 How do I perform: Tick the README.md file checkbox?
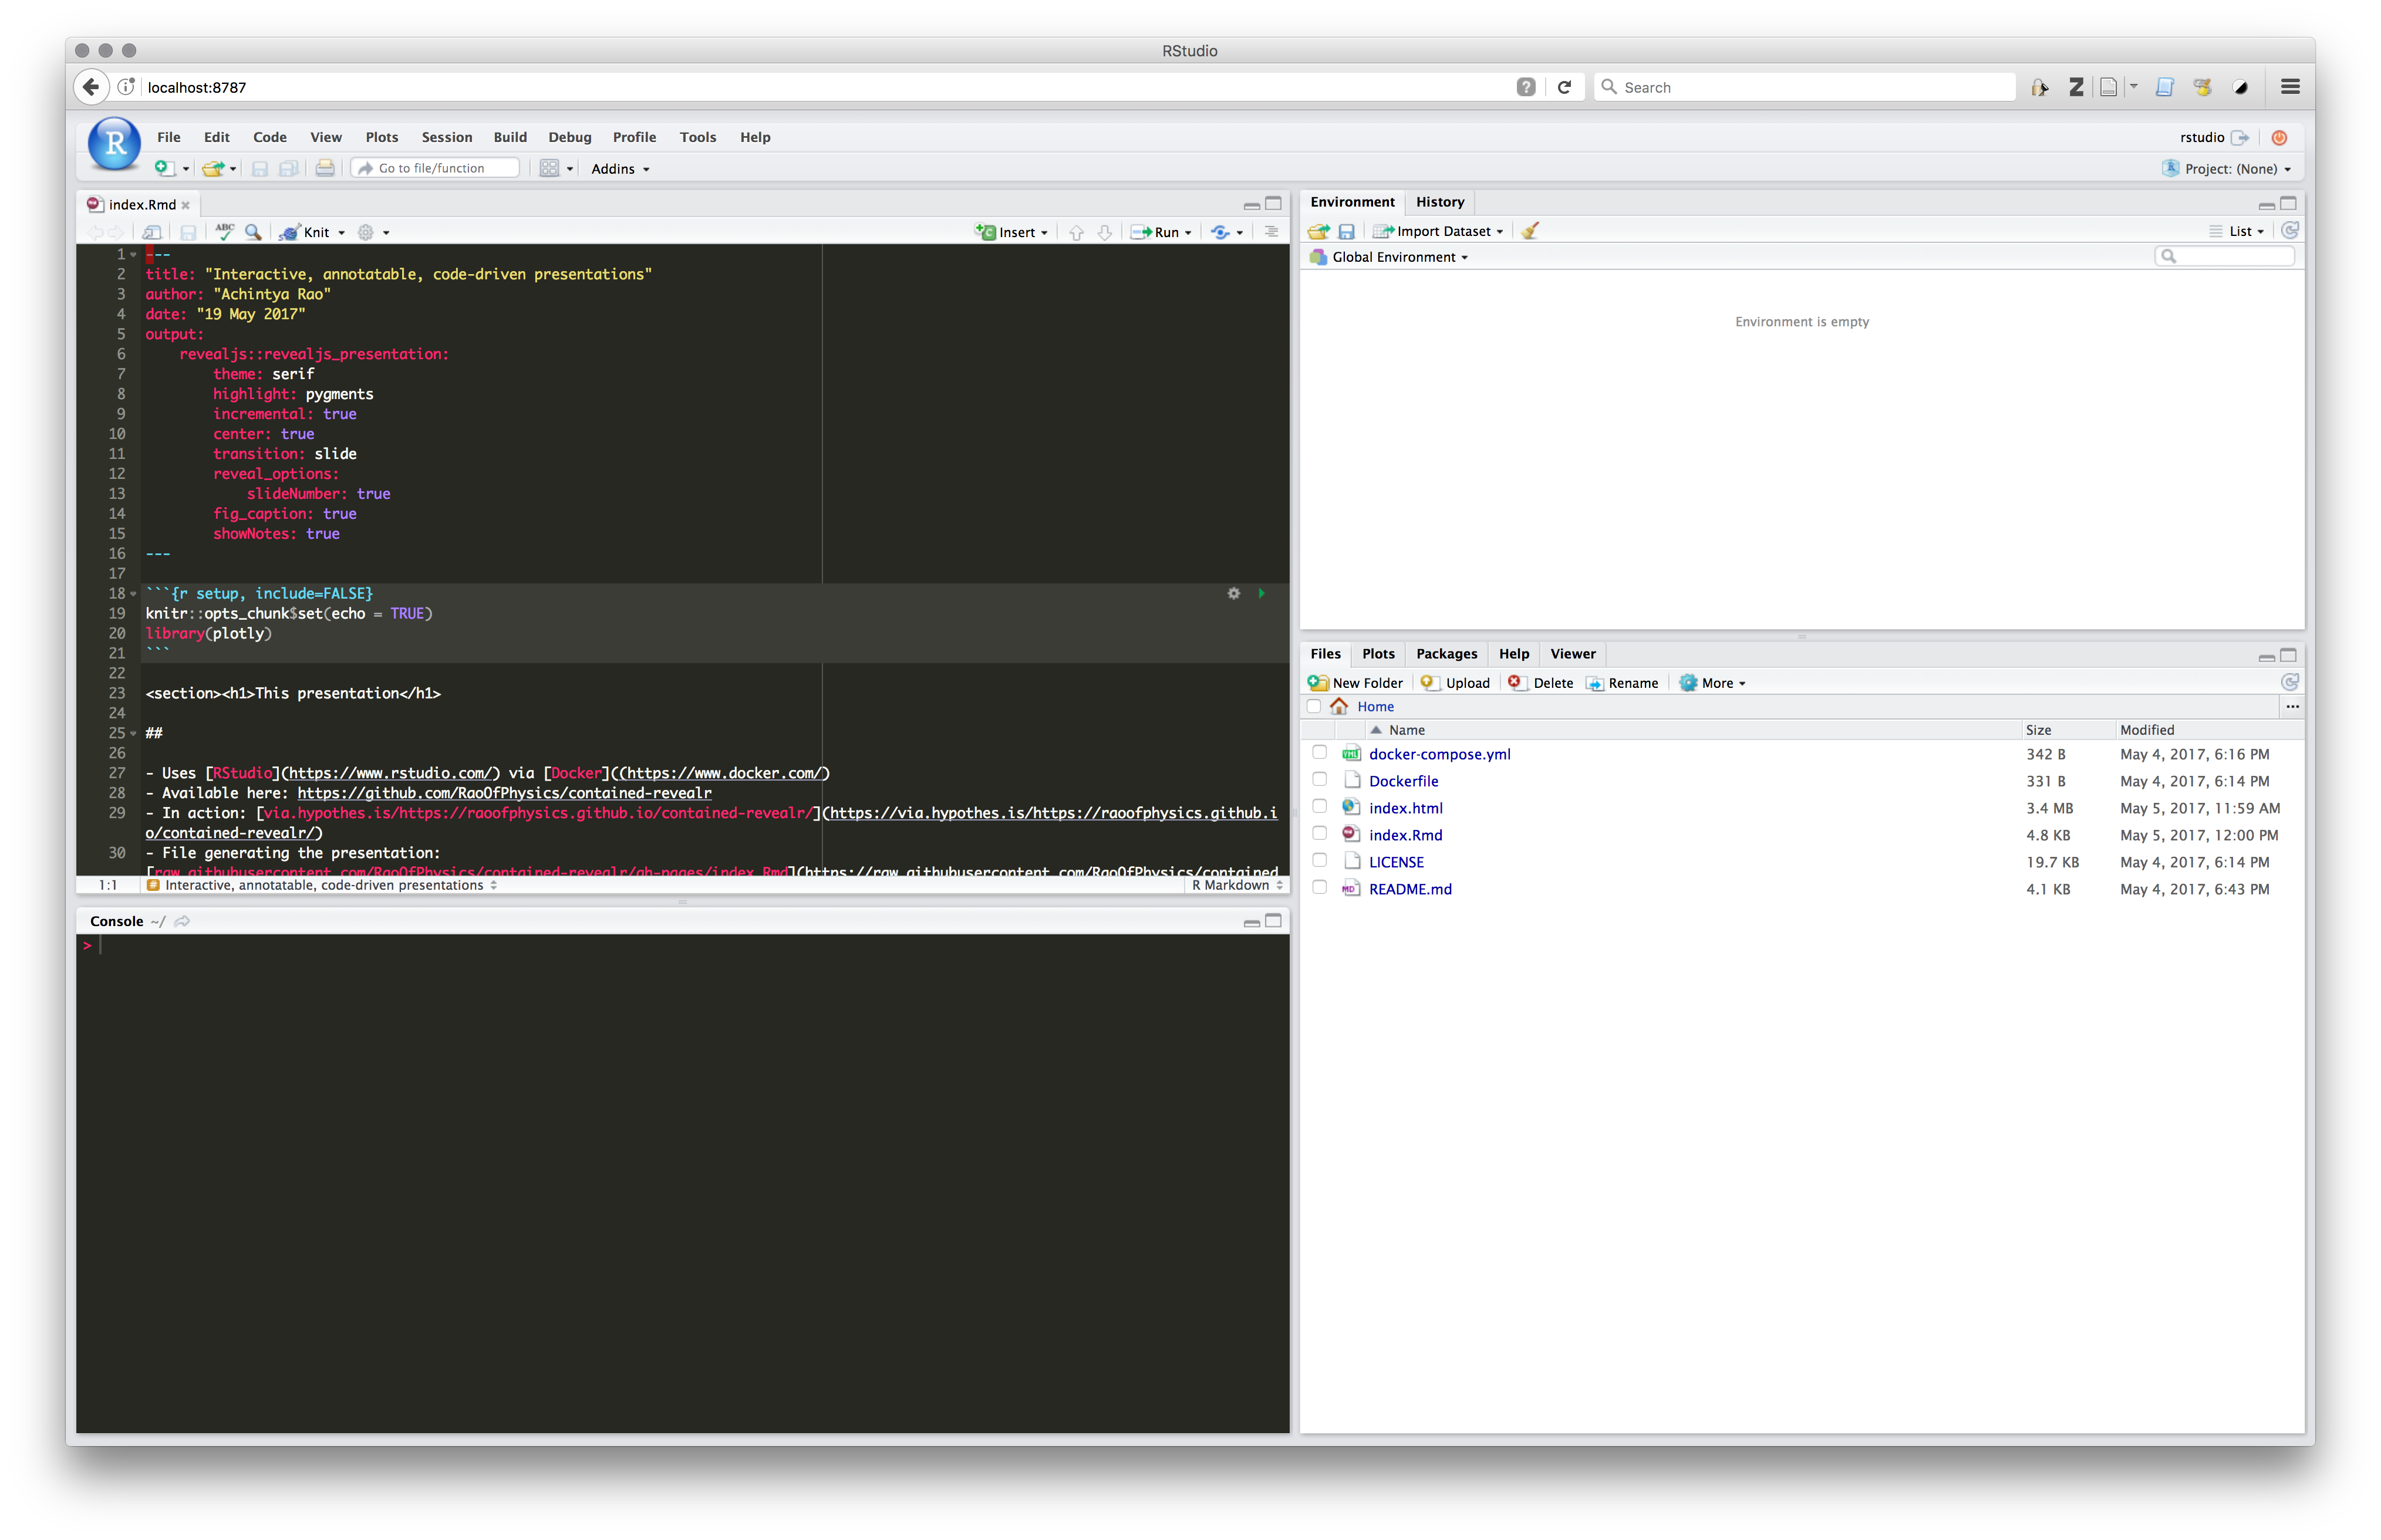coord(1319,887)
